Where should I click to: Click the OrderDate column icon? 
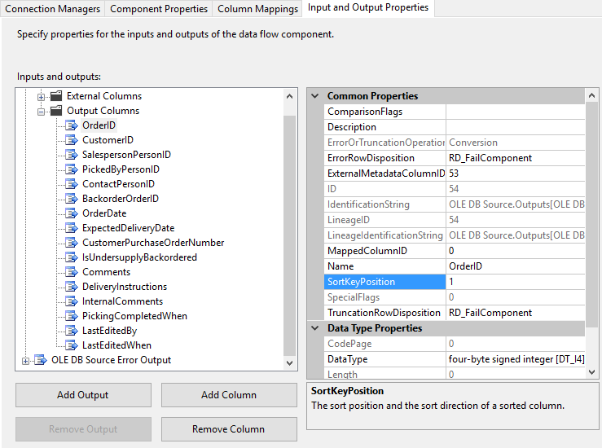coord(71,213)
